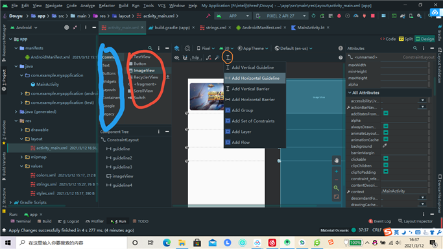Screen dimensions: 443x249
Task: Open Layout Inspector
Action: 415,221
